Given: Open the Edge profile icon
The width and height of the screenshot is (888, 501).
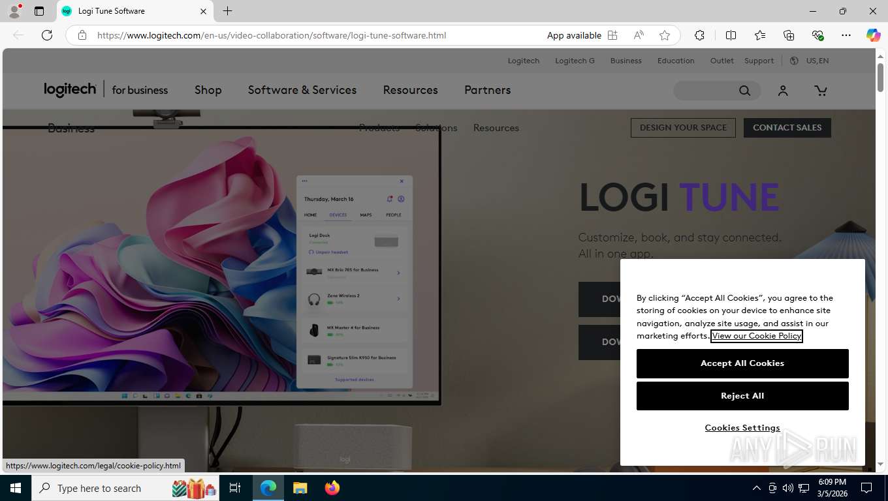Looking at the screenshot, I should (14, 11).
